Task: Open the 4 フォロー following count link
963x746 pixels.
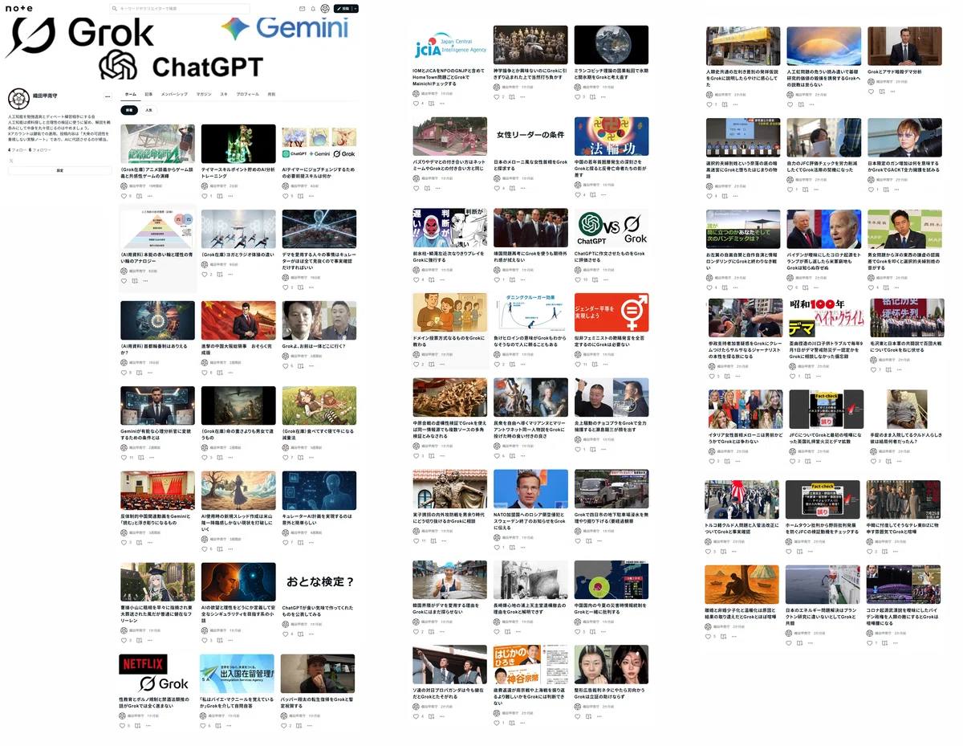Action: coord(16,150)
